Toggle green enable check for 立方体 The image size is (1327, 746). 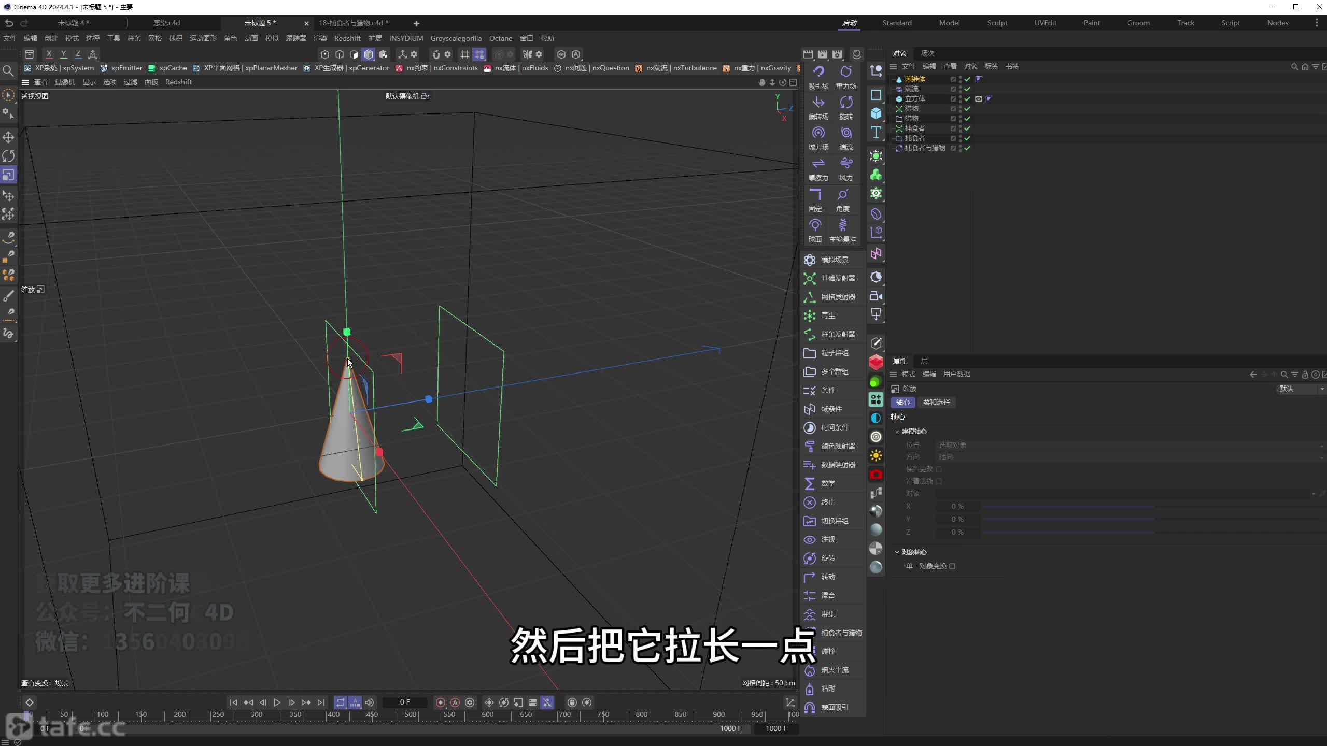coord(967,99)
